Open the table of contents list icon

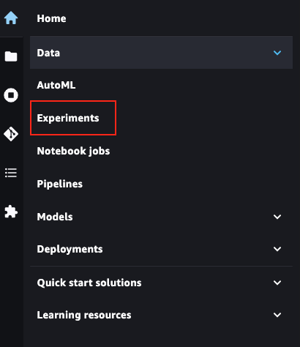11,173
